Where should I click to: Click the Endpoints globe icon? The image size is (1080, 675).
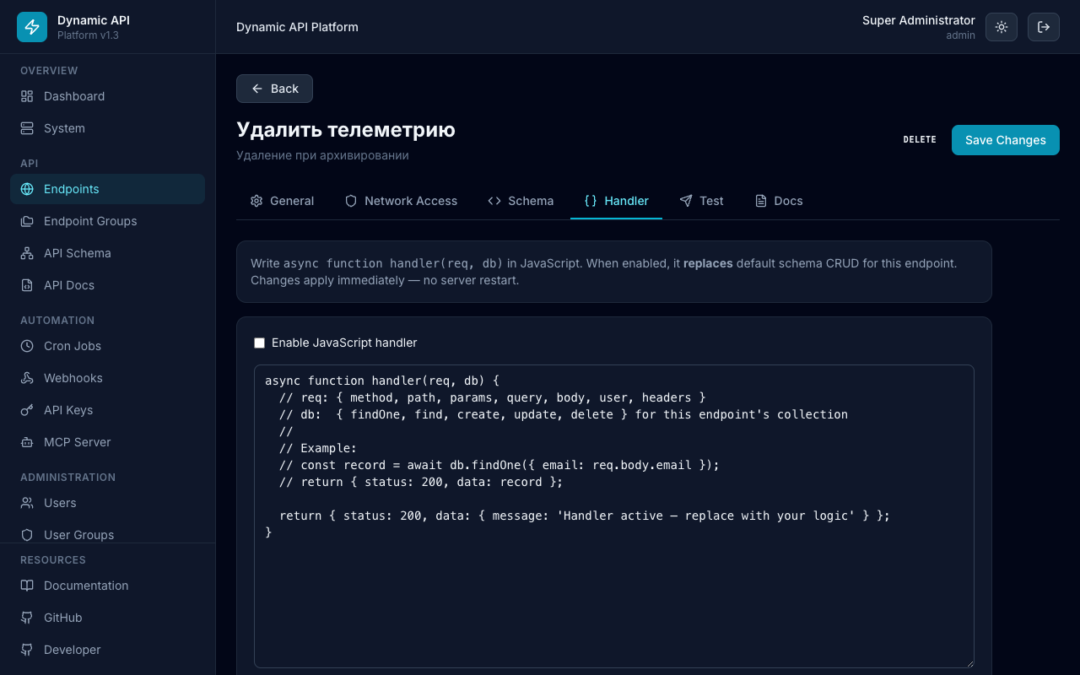pos(27,189)
